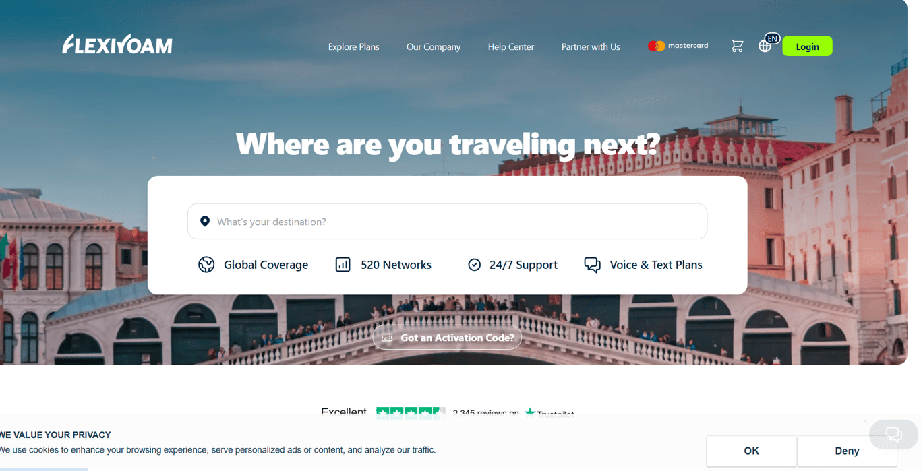Click the 24/7 Support checkmark icon
Image resolution: width=921 pixels, height=471 pixels.
pyautogui.click(x=474, y=265)
